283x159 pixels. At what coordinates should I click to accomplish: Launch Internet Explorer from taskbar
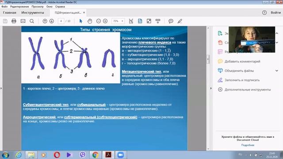19,155
